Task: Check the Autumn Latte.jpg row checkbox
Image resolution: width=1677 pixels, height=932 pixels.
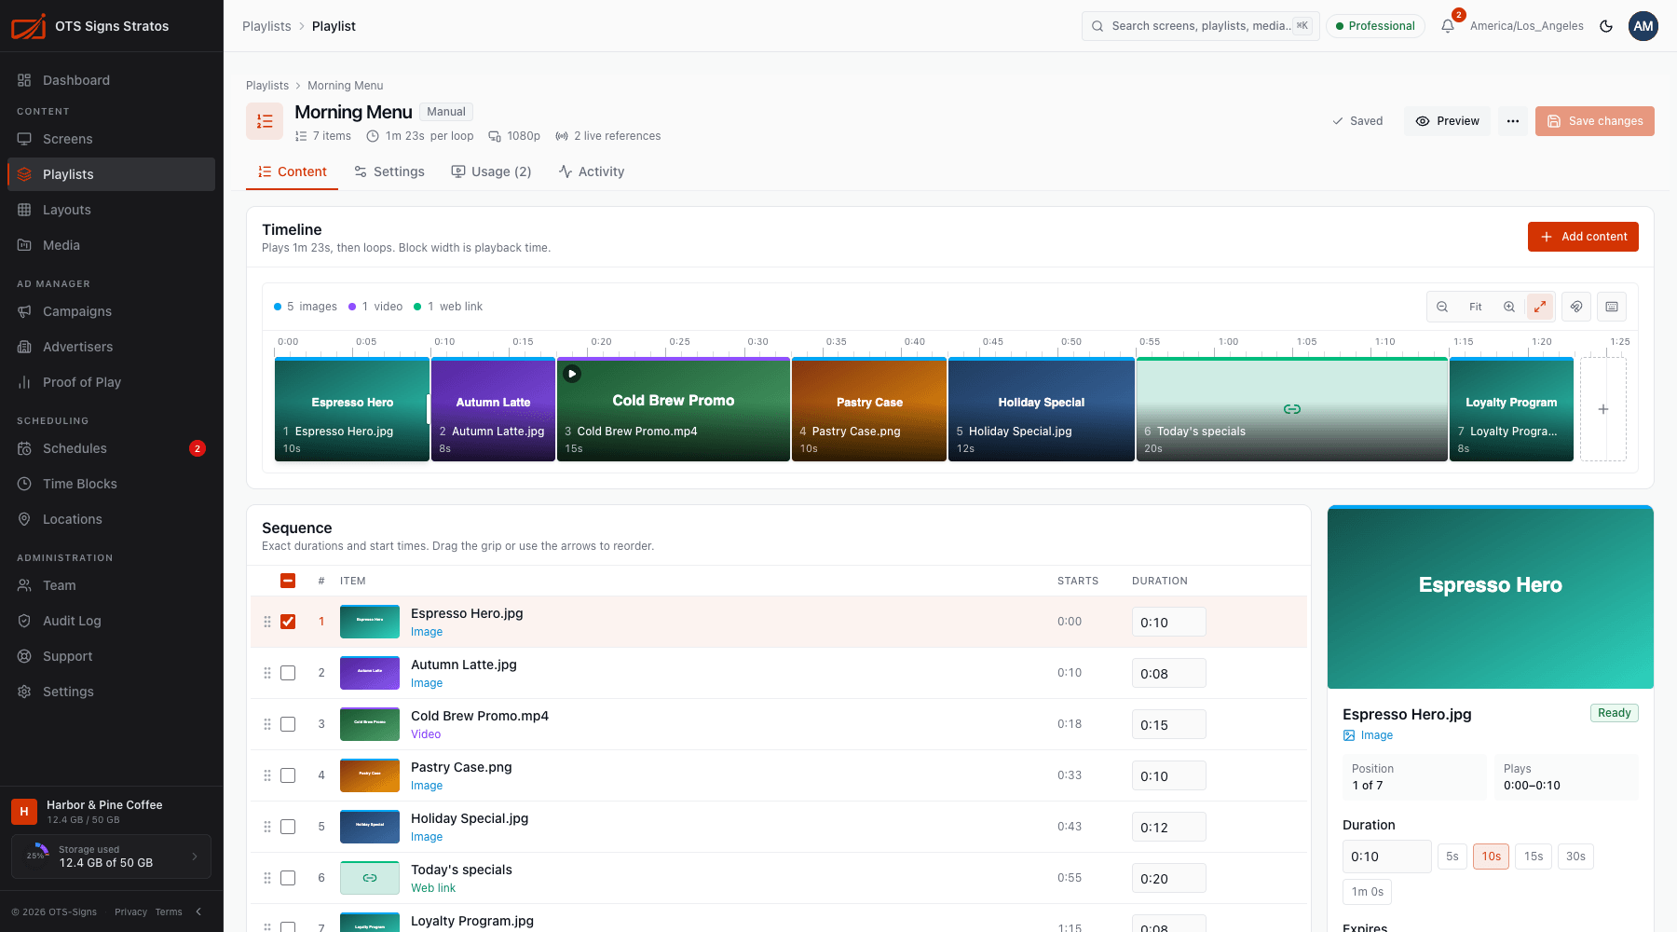Action: (x=288, y=673)
